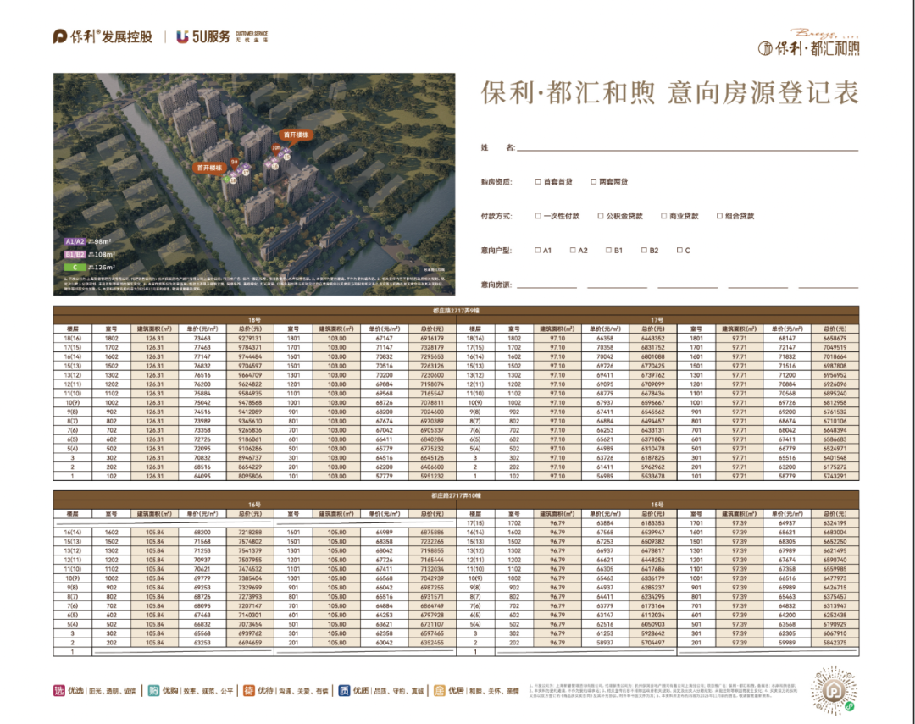This screenshot has height=724, width=915.
Task: Click the first 意向房源 blank line
Action: (546, 285)
